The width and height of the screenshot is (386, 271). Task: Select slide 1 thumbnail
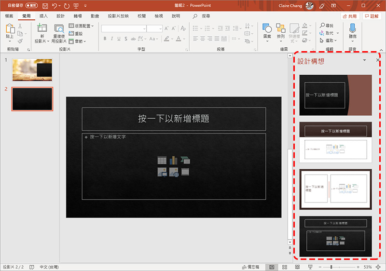tap(32, 70)
